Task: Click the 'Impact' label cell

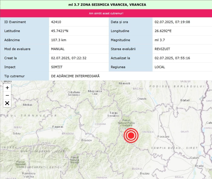Action: 25,67
